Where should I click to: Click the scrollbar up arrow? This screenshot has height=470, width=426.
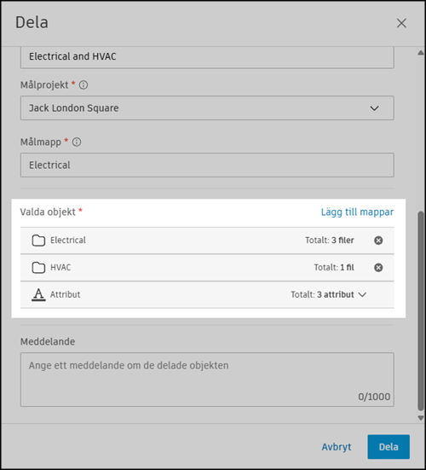click(421, 53)
